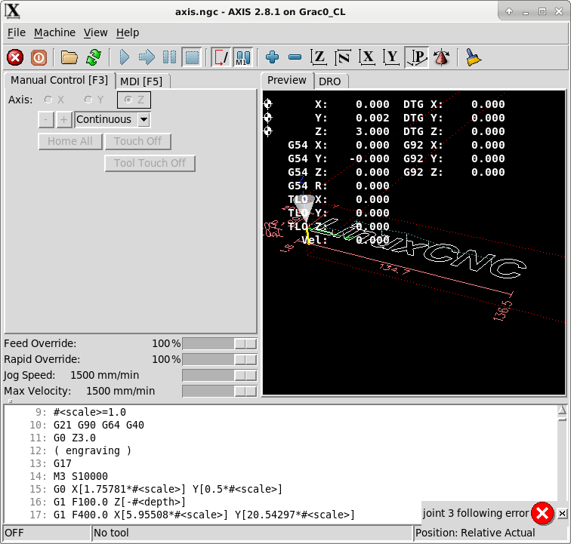The width and height of the screenshot is (571, 544).
Task: Stop the running program
Action: (192, 57)
